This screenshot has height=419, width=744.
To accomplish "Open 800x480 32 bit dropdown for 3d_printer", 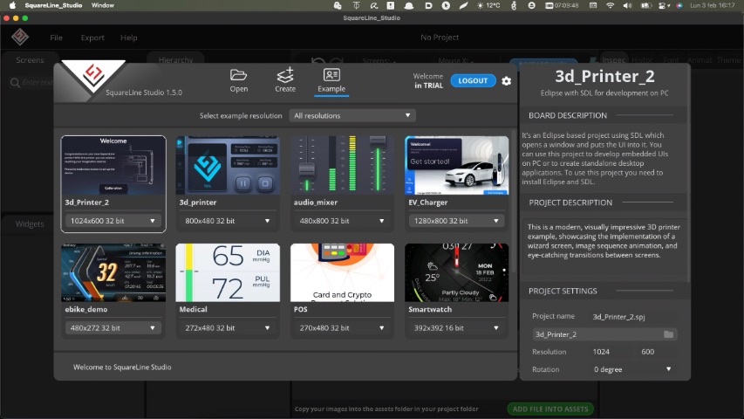I will pyautogui.click(x=228, y=221).
